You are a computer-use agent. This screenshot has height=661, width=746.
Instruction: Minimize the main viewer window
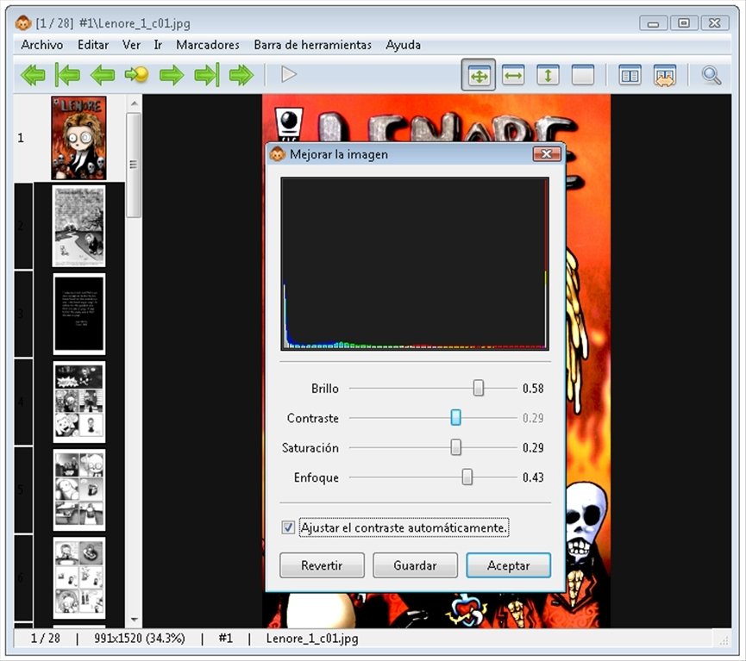[x=653, y=22]
